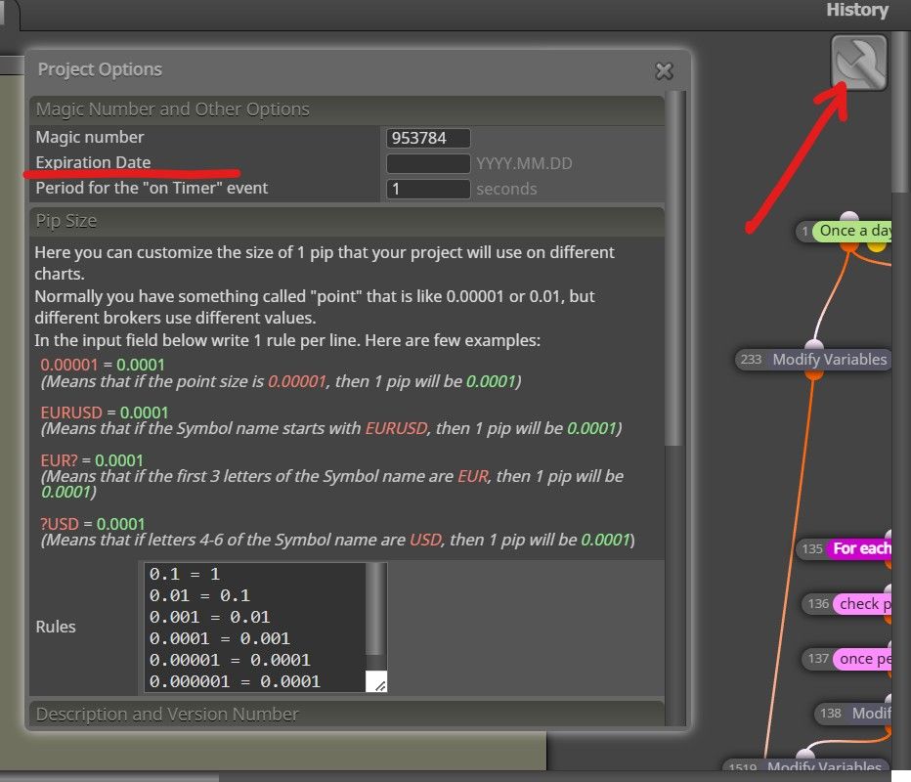911x782 pixels.
Task: Click the 'EURUSD = 0.0001' example line
Action: pos(105,413)
